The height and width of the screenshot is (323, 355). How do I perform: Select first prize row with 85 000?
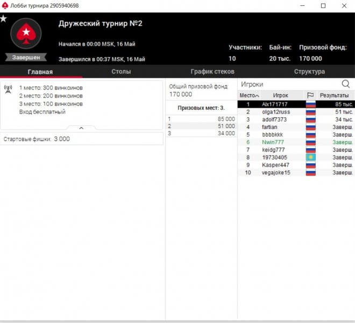(201, 118)
